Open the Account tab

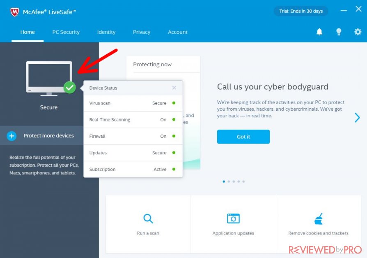tap(178, 32)
